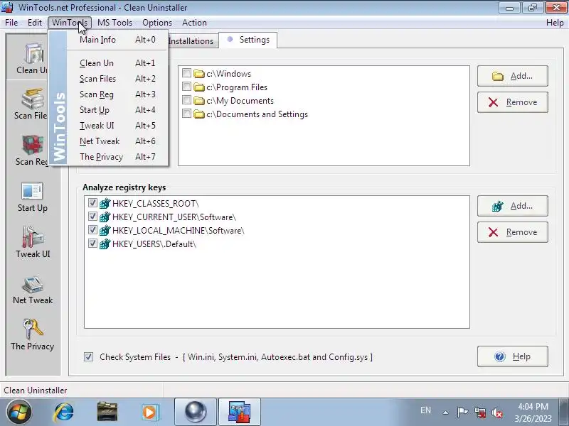Open The Privacy sidebar tool
Viewport: 569px width, 426px height.
point(33,335)
